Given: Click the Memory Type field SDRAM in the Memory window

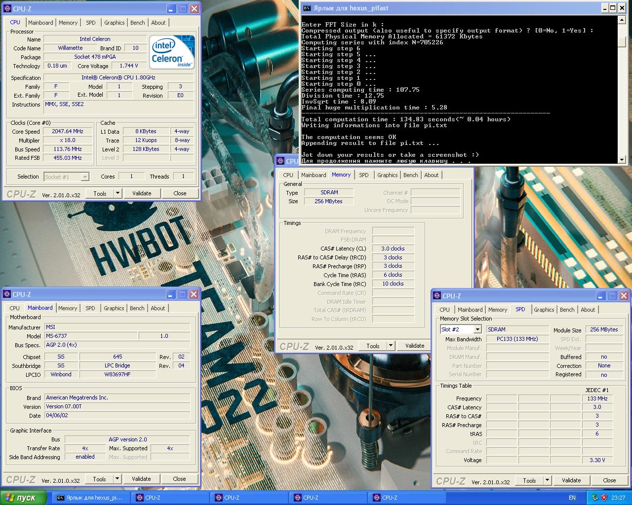Looking at the screenshot, I should click(329, 192).
